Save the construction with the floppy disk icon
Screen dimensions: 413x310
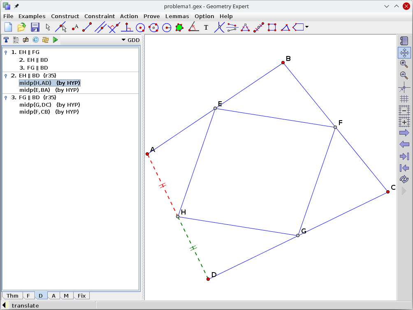[x=35, y=27]
